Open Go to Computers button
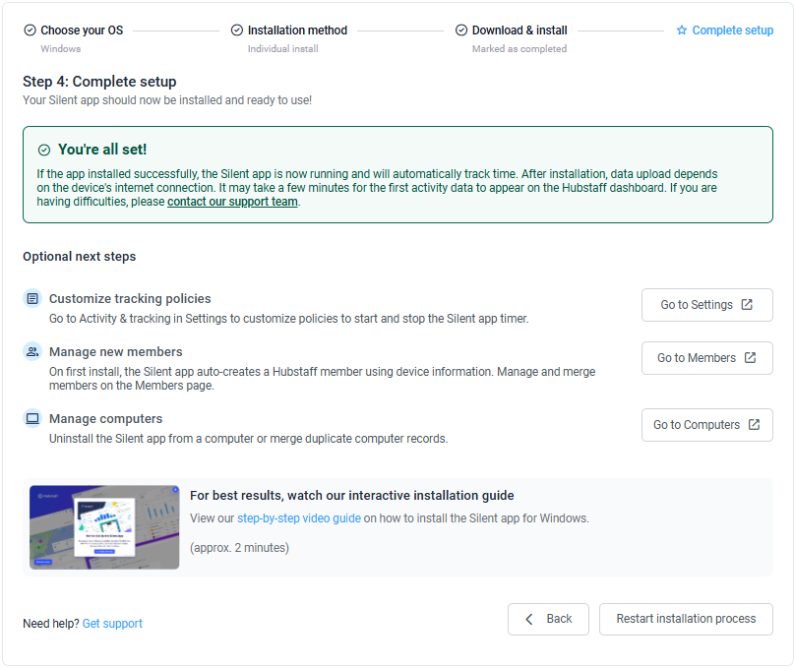 (x=706, y=425)
